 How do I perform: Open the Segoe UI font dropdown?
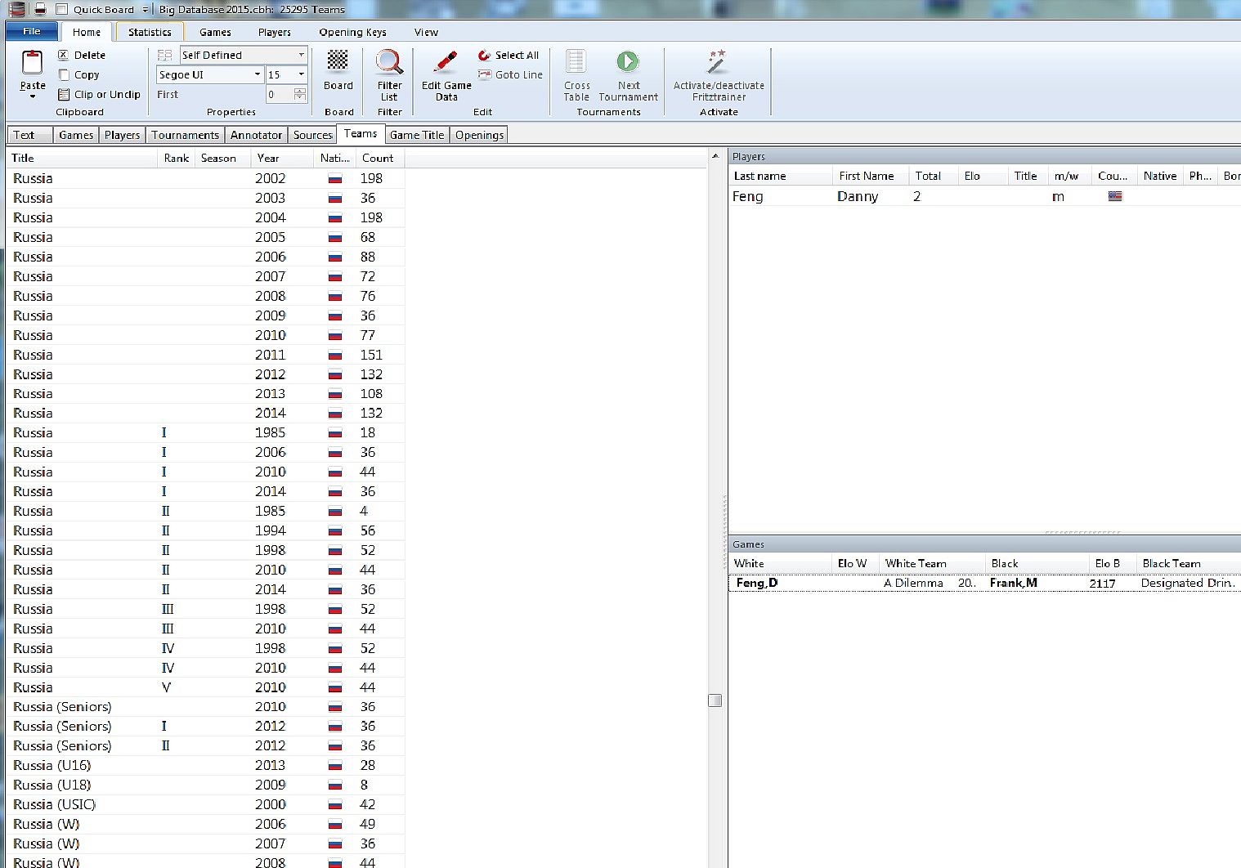(x=257, y=74)
